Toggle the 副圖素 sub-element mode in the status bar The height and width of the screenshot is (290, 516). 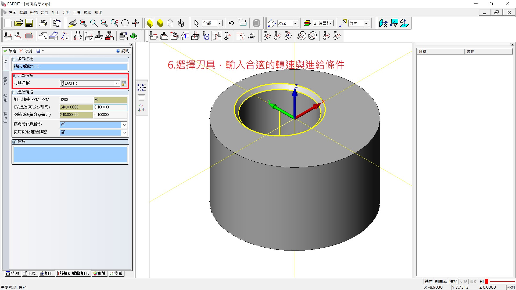click(441, 281)
